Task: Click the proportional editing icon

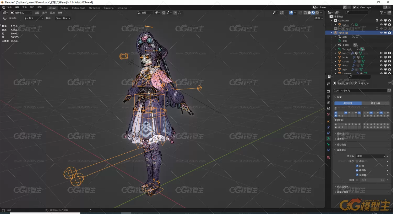Action: [x=175, y=13]
